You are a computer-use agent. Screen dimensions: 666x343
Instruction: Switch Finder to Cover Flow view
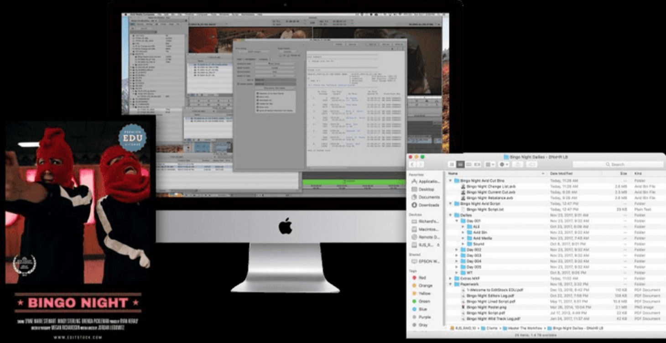coord(477,164)
